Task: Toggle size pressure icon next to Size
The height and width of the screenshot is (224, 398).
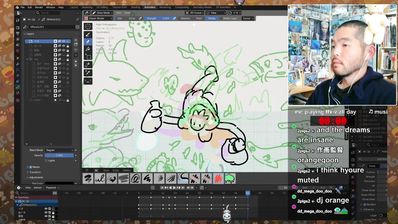Action: pyautogui.click(x=141, y=18)
